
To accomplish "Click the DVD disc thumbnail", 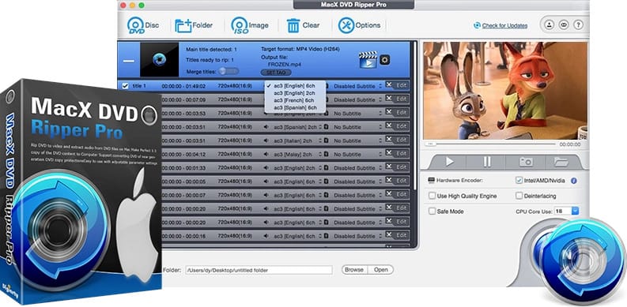I will [160, 60].
